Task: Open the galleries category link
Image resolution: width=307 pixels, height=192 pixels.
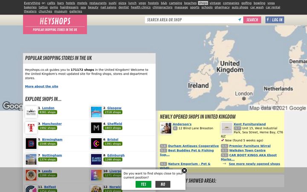Action: tap(75, 12)
